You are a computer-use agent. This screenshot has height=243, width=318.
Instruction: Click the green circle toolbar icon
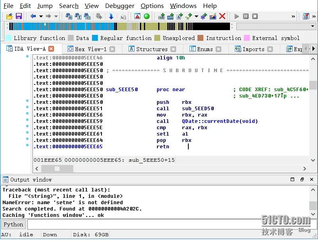click(147, 16)
